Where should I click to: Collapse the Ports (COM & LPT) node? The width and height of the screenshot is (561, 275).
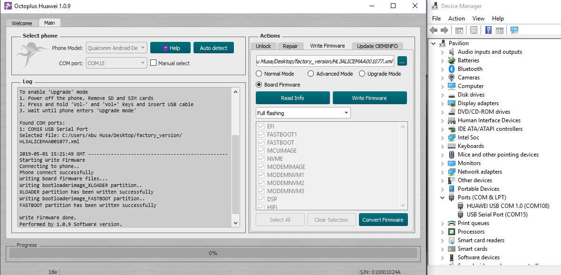click(x=443, y=197)
